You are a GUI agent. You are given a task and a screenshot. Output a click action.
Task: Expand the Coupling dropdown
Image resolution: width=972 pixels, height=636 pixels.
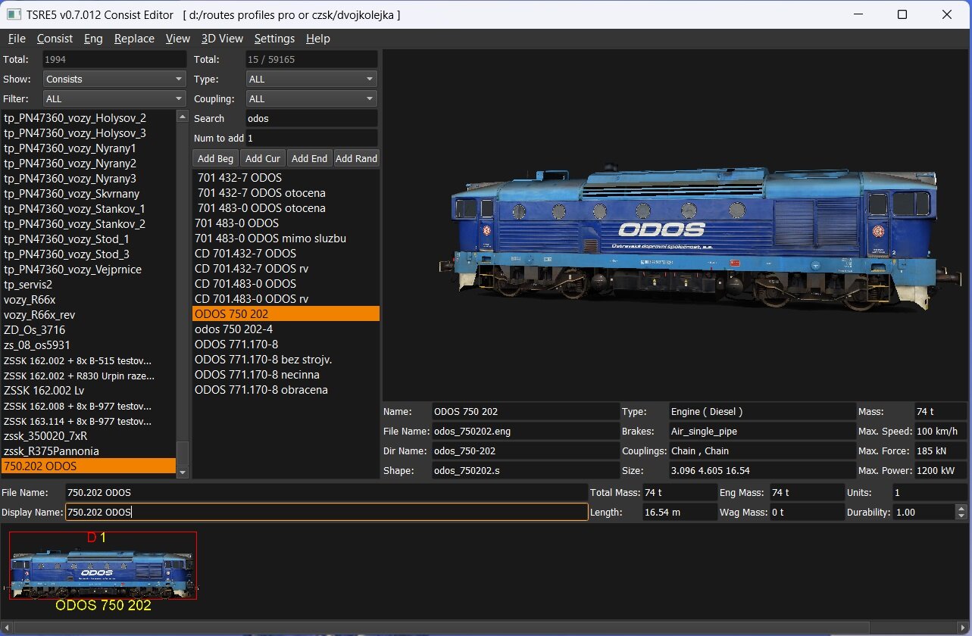click(311, 98)
